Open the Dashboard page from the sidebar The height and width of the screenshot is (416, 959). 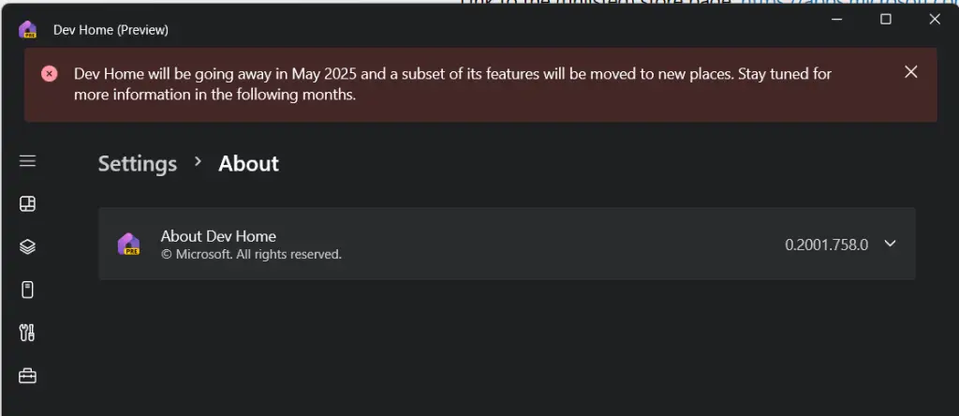point(27,204)
